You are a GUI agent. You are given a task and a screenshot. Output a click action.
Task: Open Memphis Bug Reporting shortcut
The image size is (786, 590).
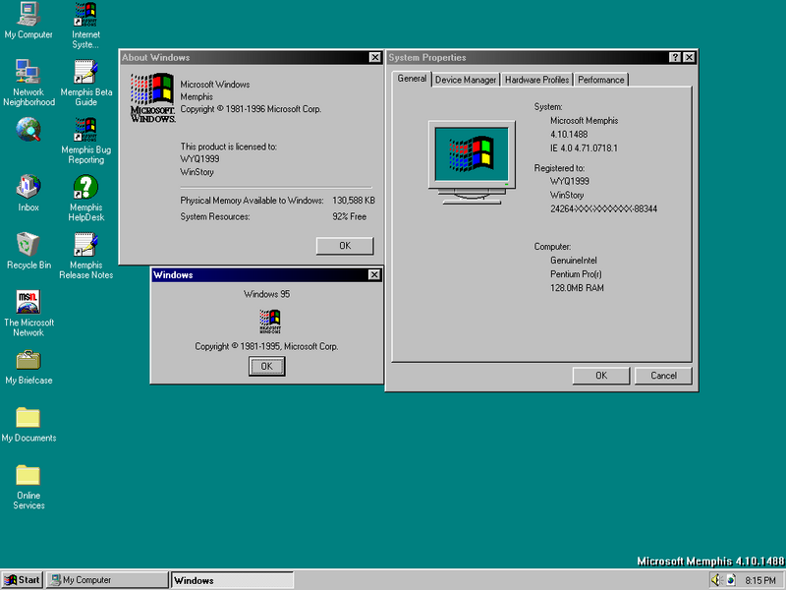tap(85, 130)
